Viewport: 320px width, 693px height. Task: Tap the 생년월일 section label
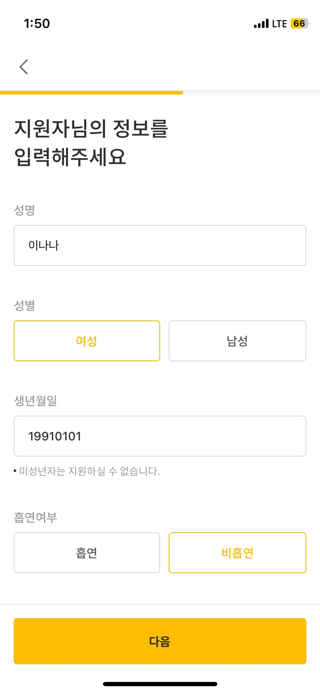[36, 401]
